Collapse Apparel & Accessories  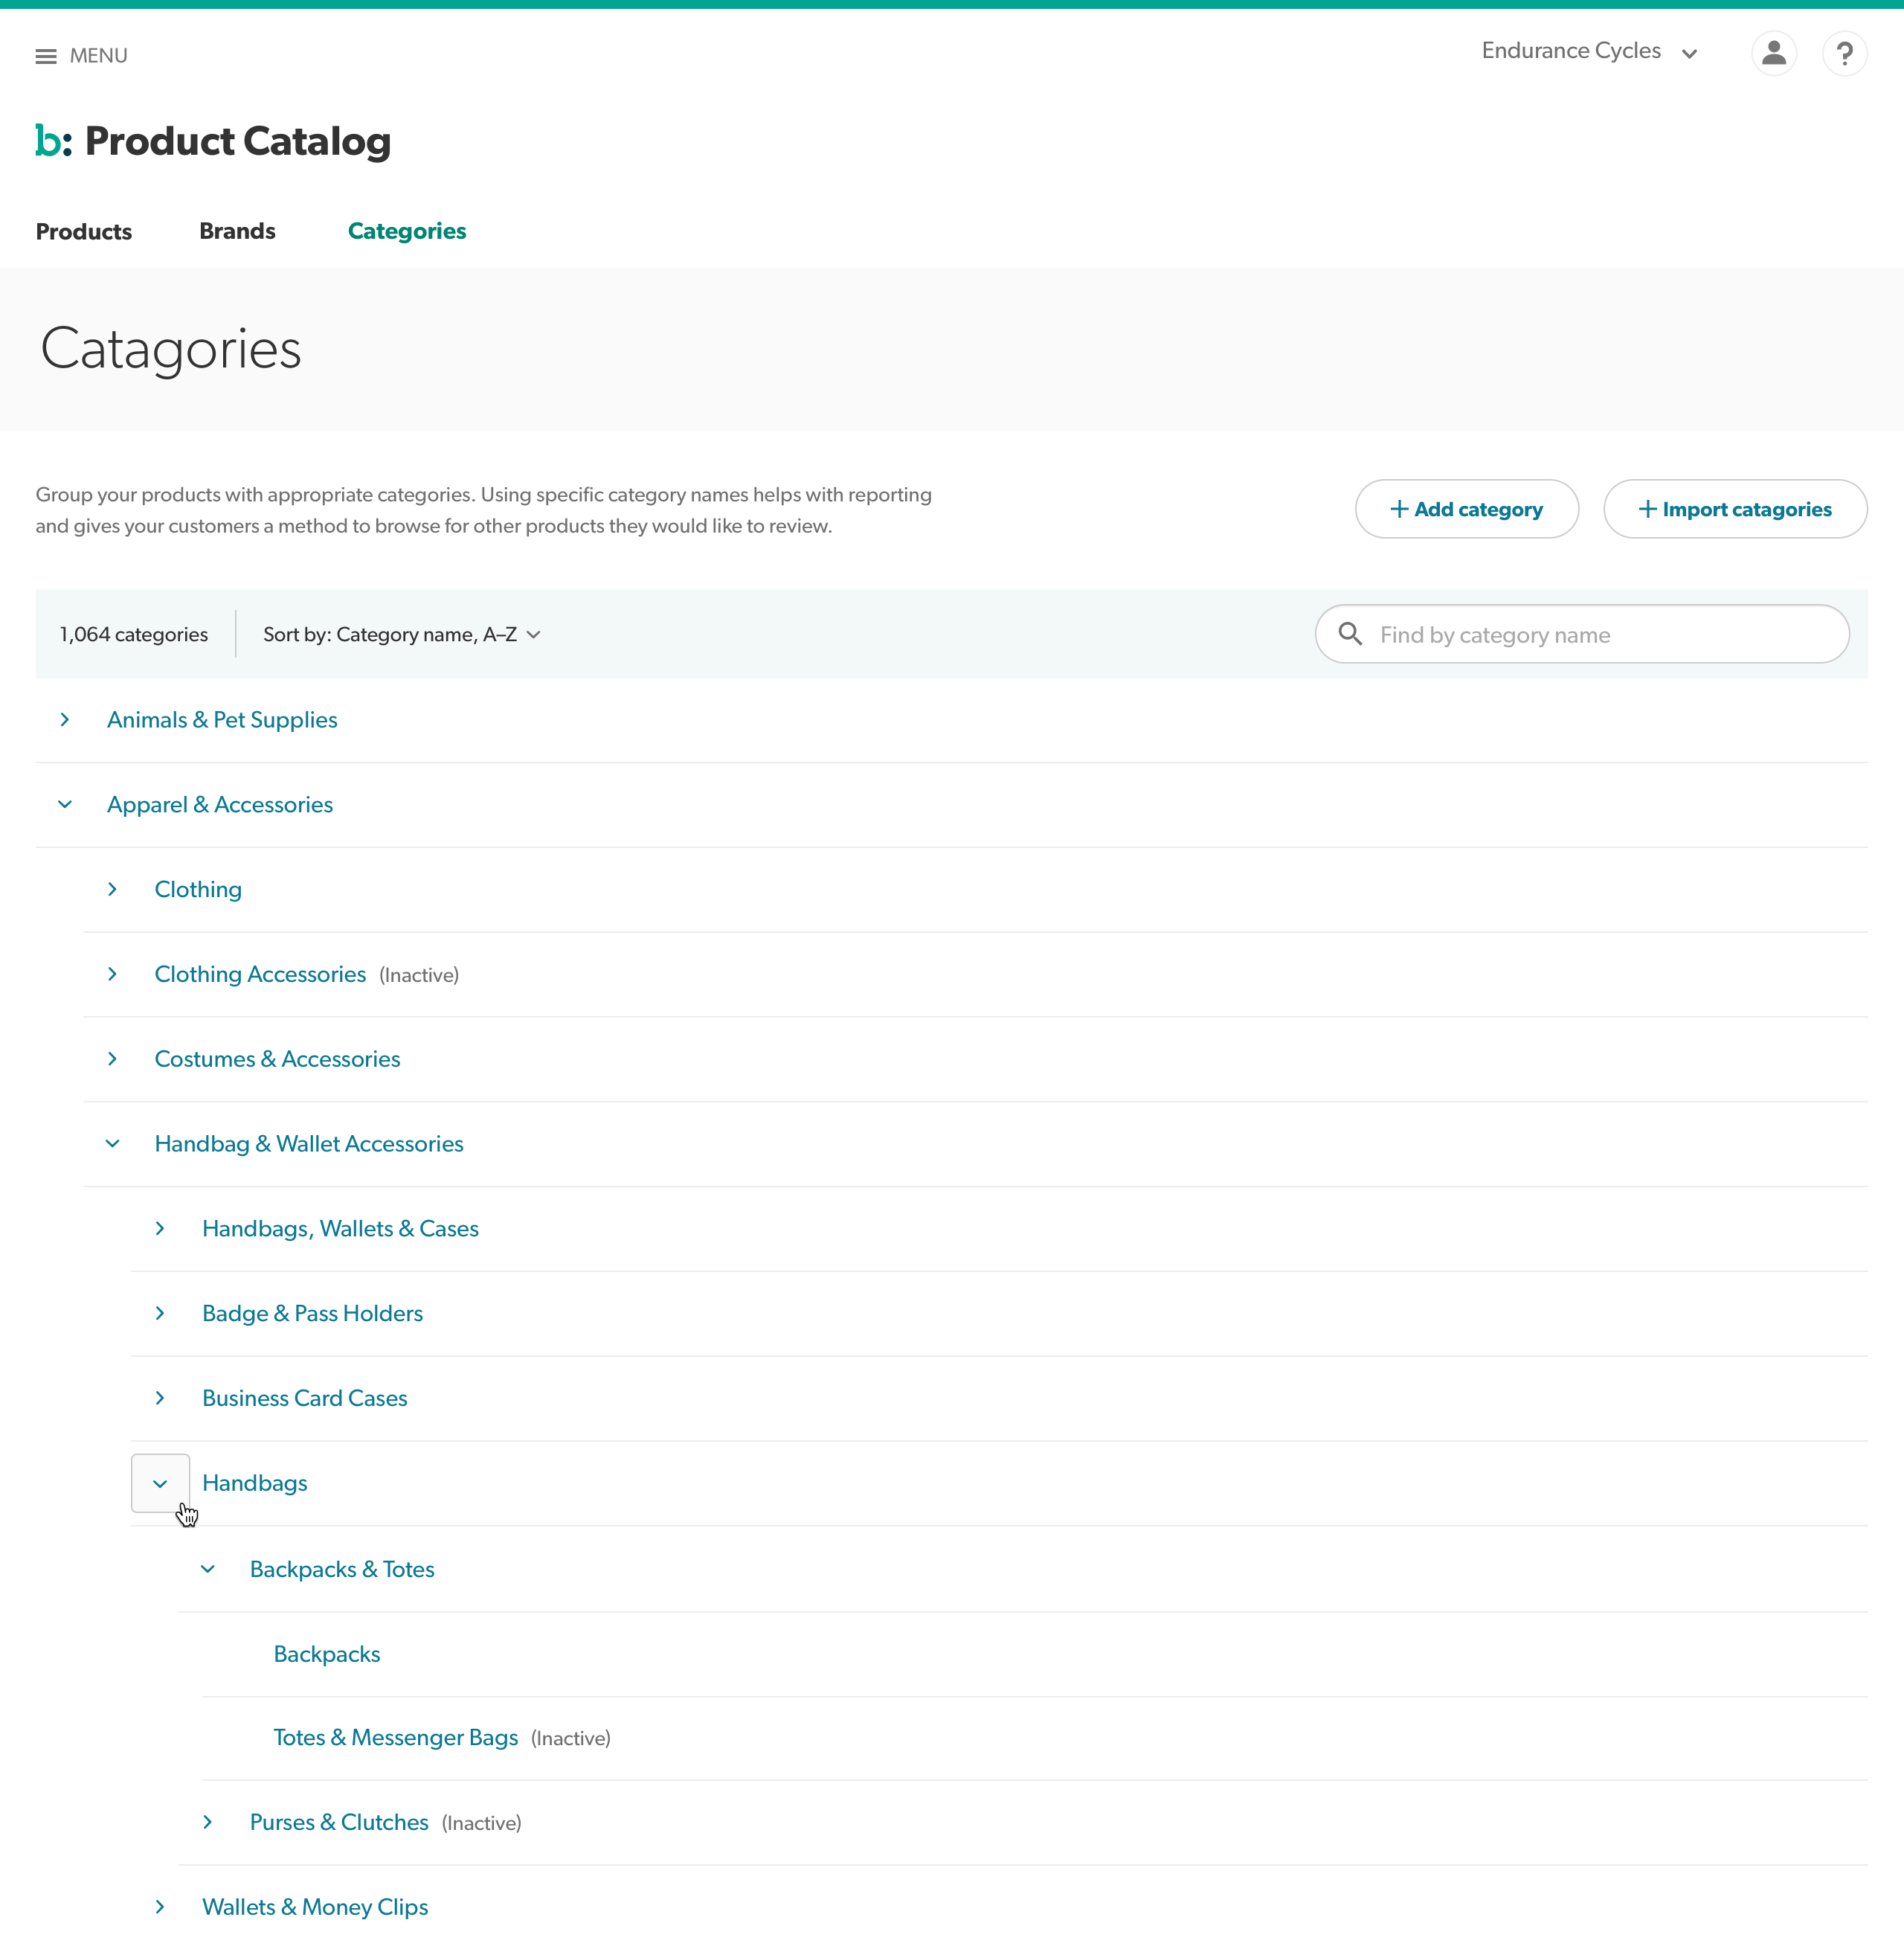(x=65, y=805)
